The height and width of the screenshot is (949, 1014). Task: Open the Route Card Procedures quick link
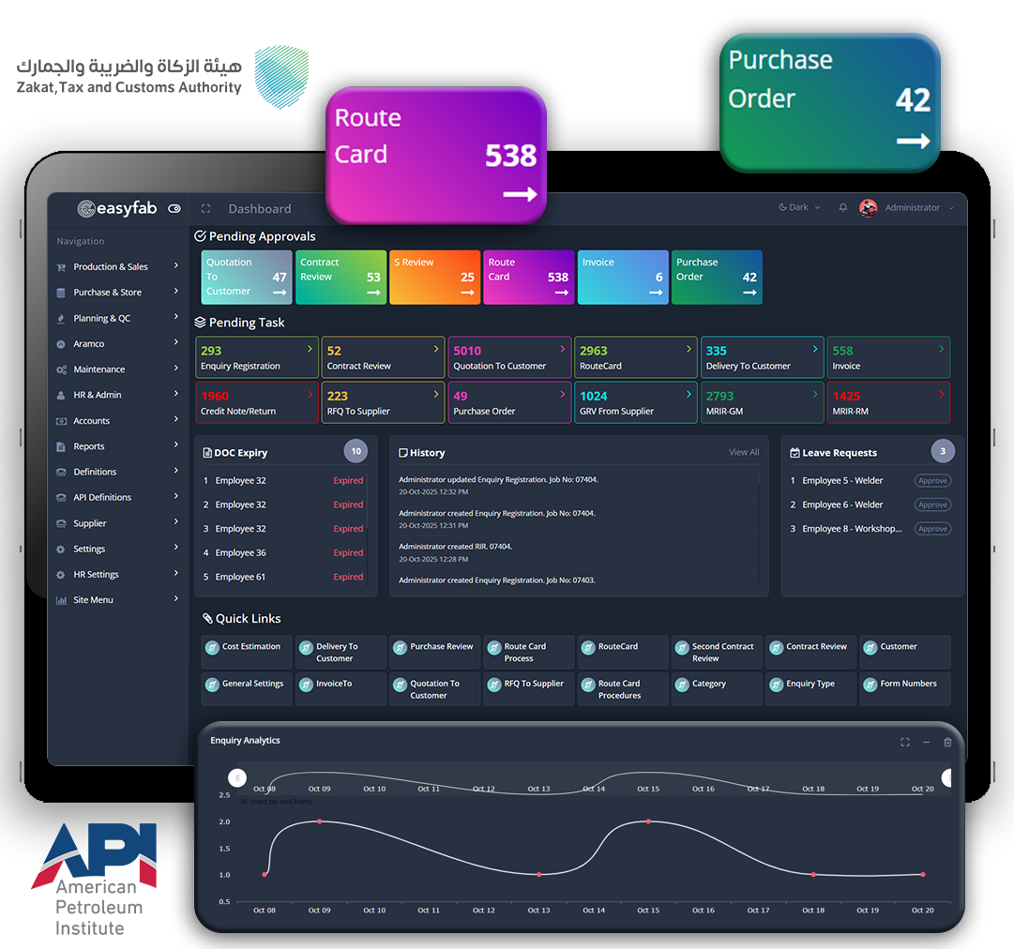click(x=623, y=688)
